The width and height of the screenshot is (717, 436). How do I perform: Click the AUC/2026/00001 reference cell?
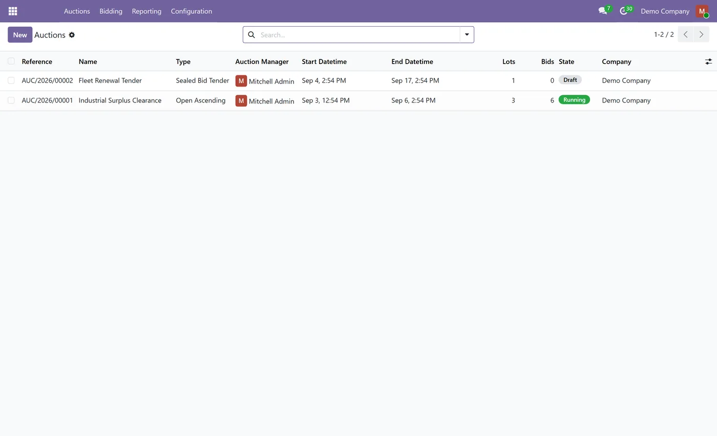47,100
